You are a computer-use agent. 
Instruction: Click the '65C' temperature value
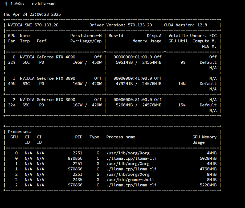[26, 105]
